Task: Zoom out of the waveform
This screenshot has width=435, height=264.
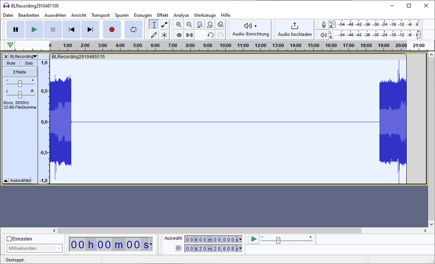Action: pyautogui.click(x=189, y=24)
